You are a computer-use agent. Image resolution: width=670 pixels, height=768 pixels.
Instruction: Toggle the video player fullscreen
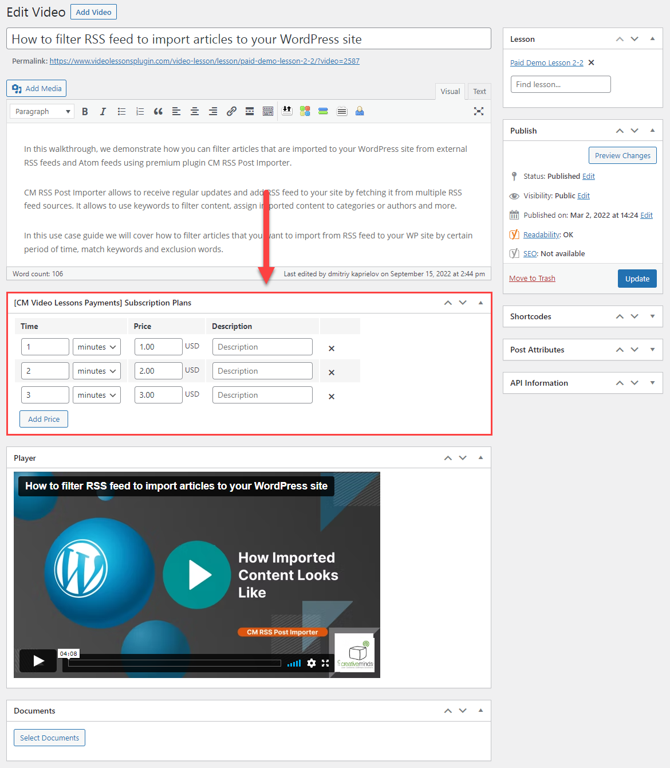click(x=325, y=663)
